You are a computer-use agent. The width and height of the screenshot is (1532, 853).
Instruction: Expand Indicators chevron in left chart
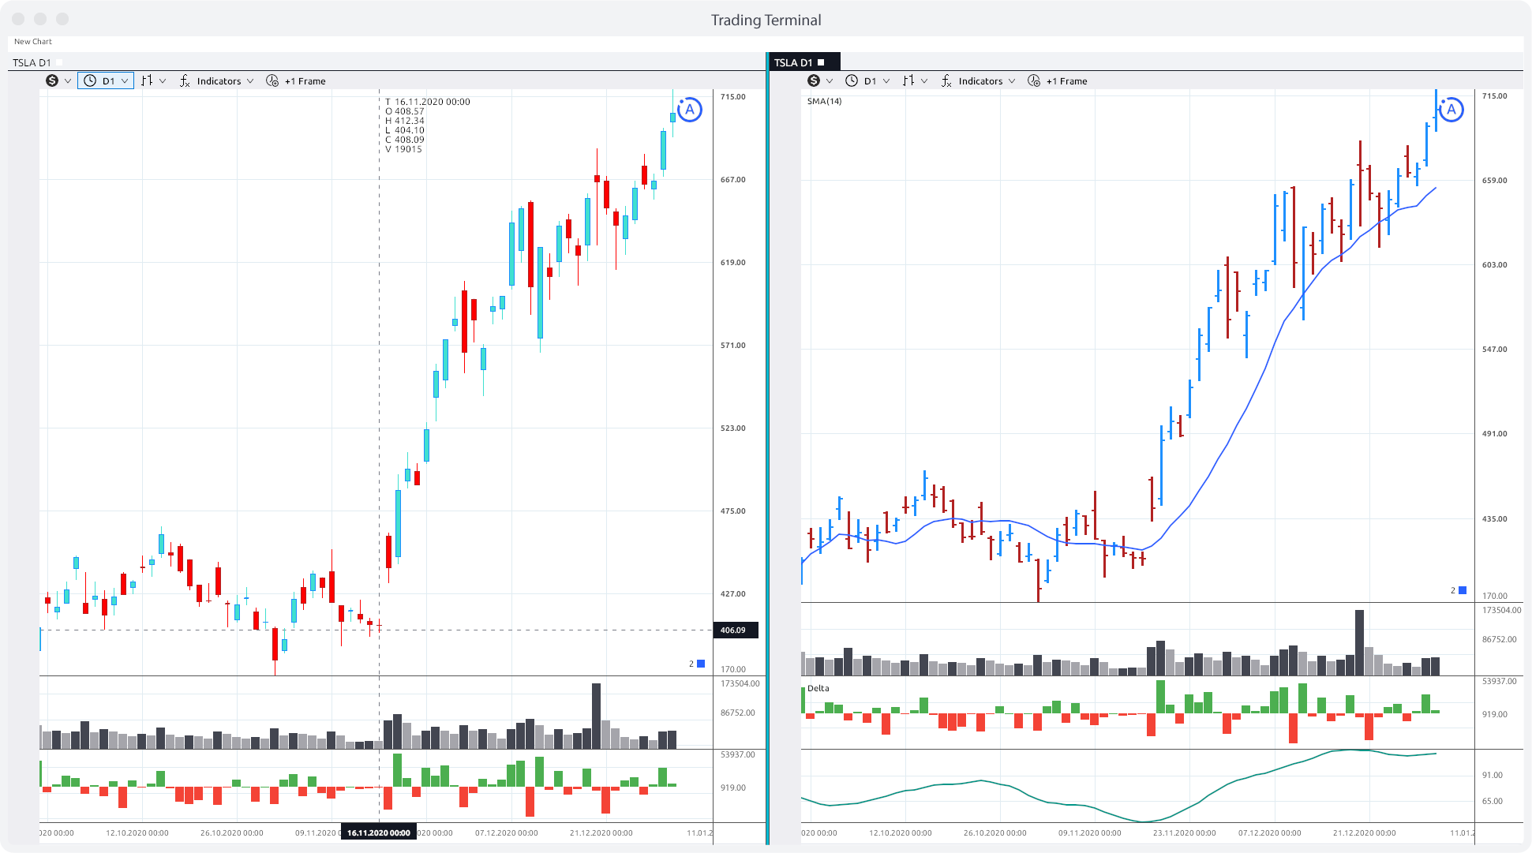pos(250,81)
